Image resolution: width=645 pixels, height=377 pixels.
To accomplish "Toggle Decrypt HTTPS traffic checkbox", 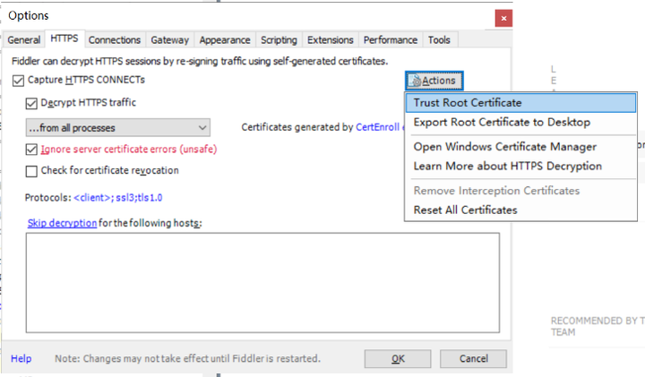I will coord(31,103).
